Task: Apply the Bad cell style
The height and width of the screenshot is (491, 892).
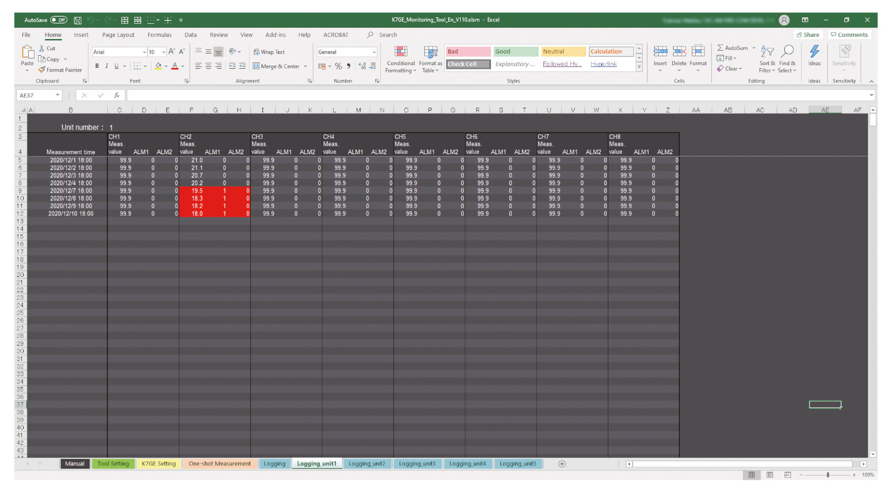Action: point(468,52)
